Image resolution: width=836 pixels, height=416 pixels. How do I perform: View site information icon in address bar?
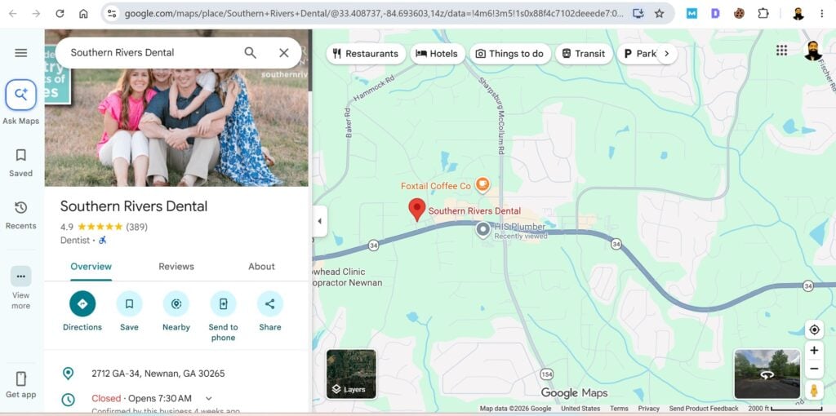coord(111,14)
